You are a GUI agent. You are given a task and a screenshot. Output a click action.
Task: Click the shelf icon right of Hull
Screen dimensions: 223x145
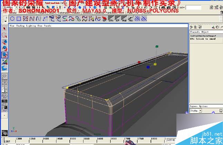[x=130, y=19]
